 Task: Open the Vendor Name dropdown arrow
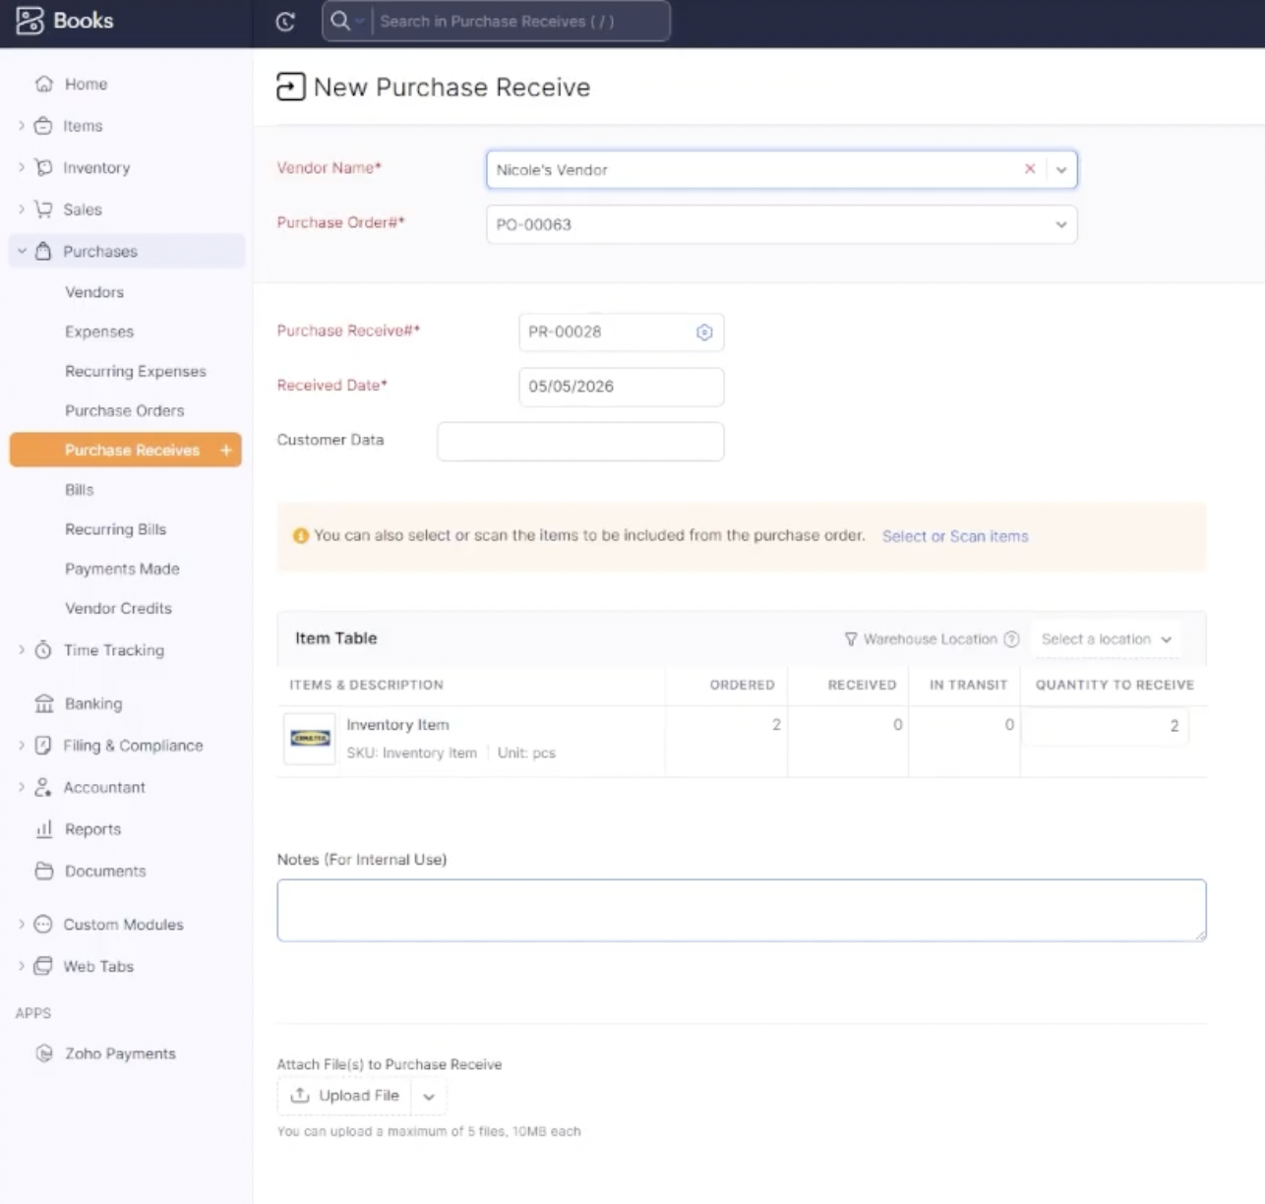click(1061, 170)
